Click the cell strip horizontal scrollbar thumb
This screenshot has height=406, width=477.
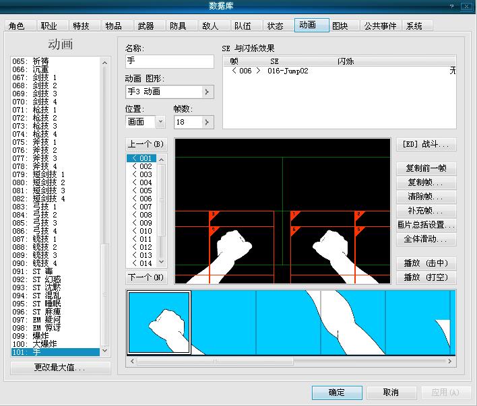pyautogui.click(x=216, y=362)
